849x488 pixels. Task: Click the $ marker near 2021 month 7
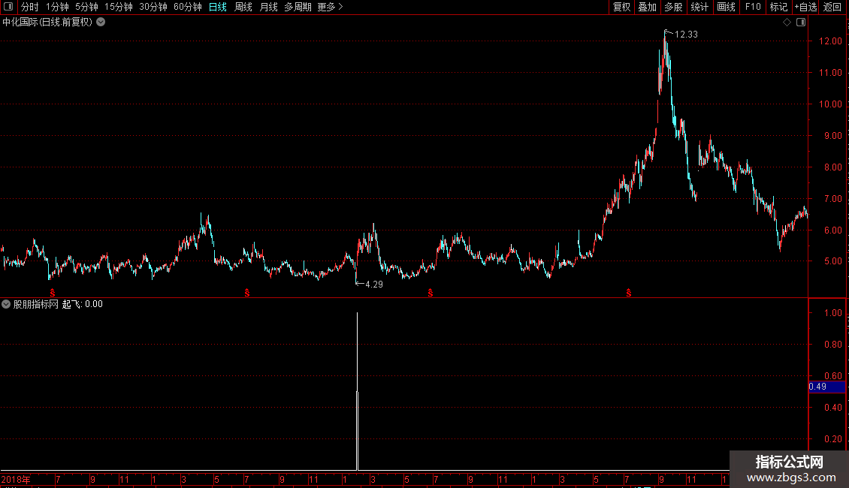point(629,293)
